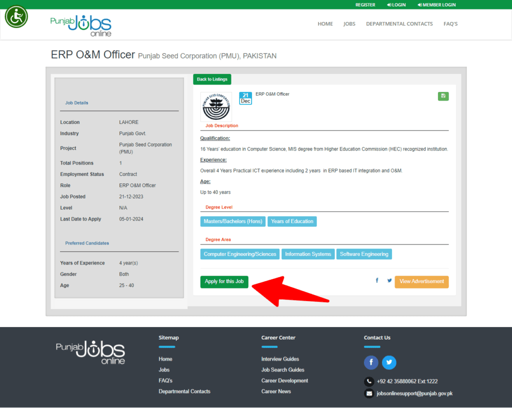Viewport: 512px width, 409px height.
Task: Open the FAQ'S navigation item
Action: [450, 24]
